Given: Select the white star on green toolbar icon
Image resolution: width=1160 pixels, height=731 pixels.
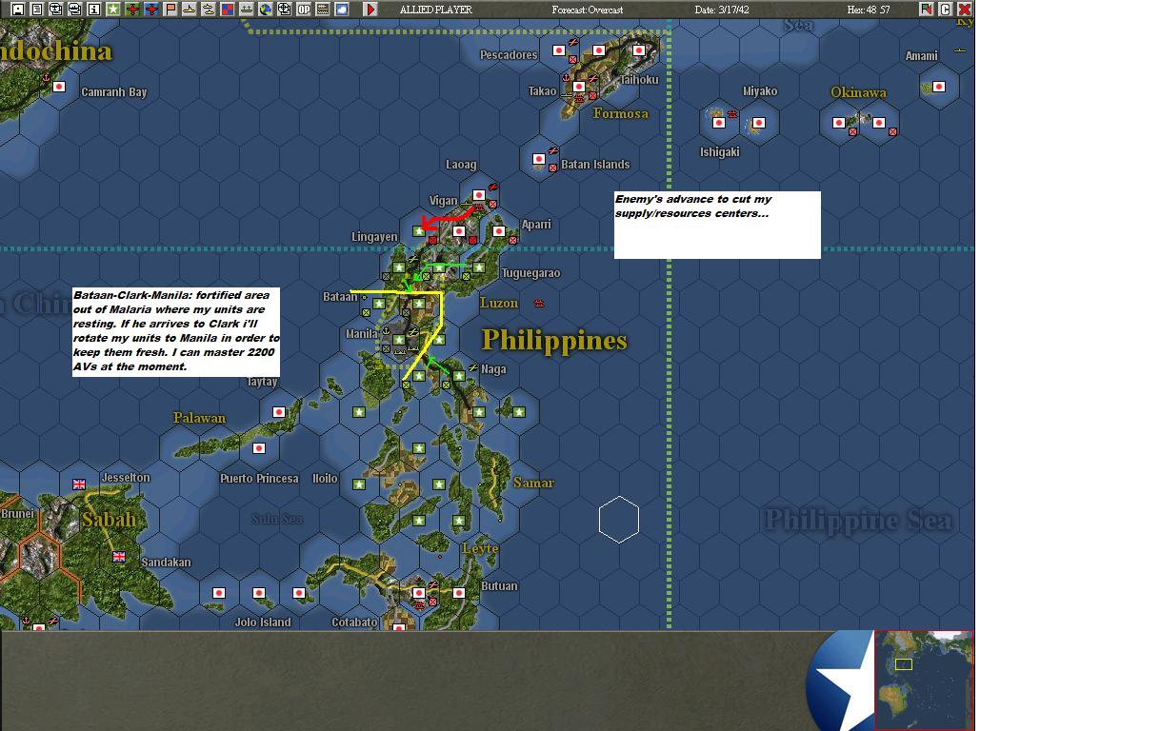Looking at the screenshot, I should pyautogui.click(x=113, y=9).
